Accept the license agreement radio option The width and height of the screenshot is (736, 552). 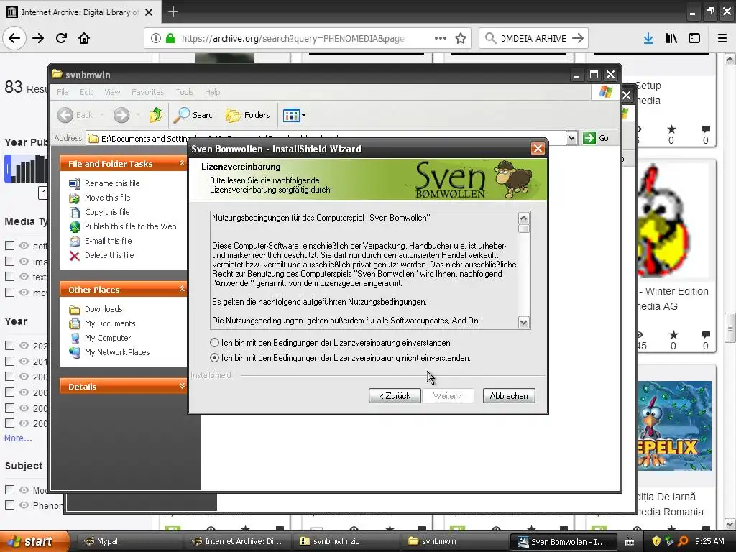pyautogui.click(x=214, y=343)
